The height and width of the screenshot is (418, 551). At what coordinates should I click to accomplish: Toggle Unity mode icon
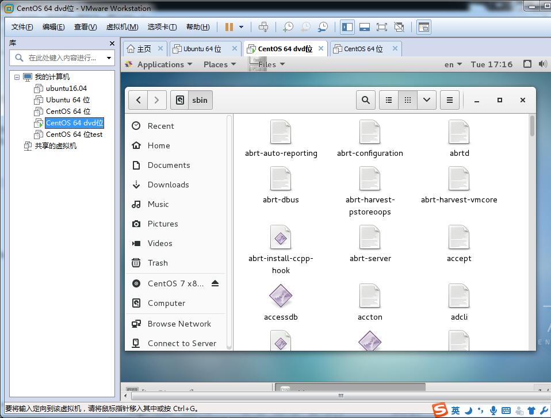[399, 26]
